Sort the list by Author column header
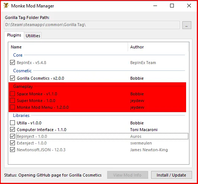 [158, 47]
